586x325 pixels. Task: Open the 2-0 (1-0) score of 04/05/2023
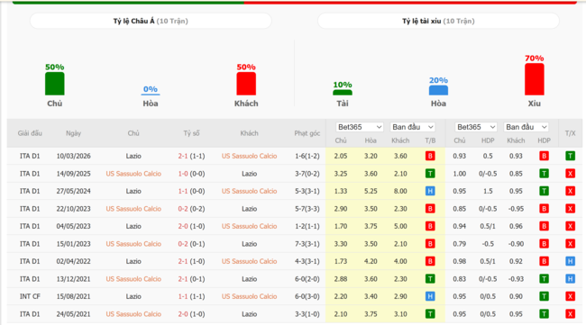[191, 226]
